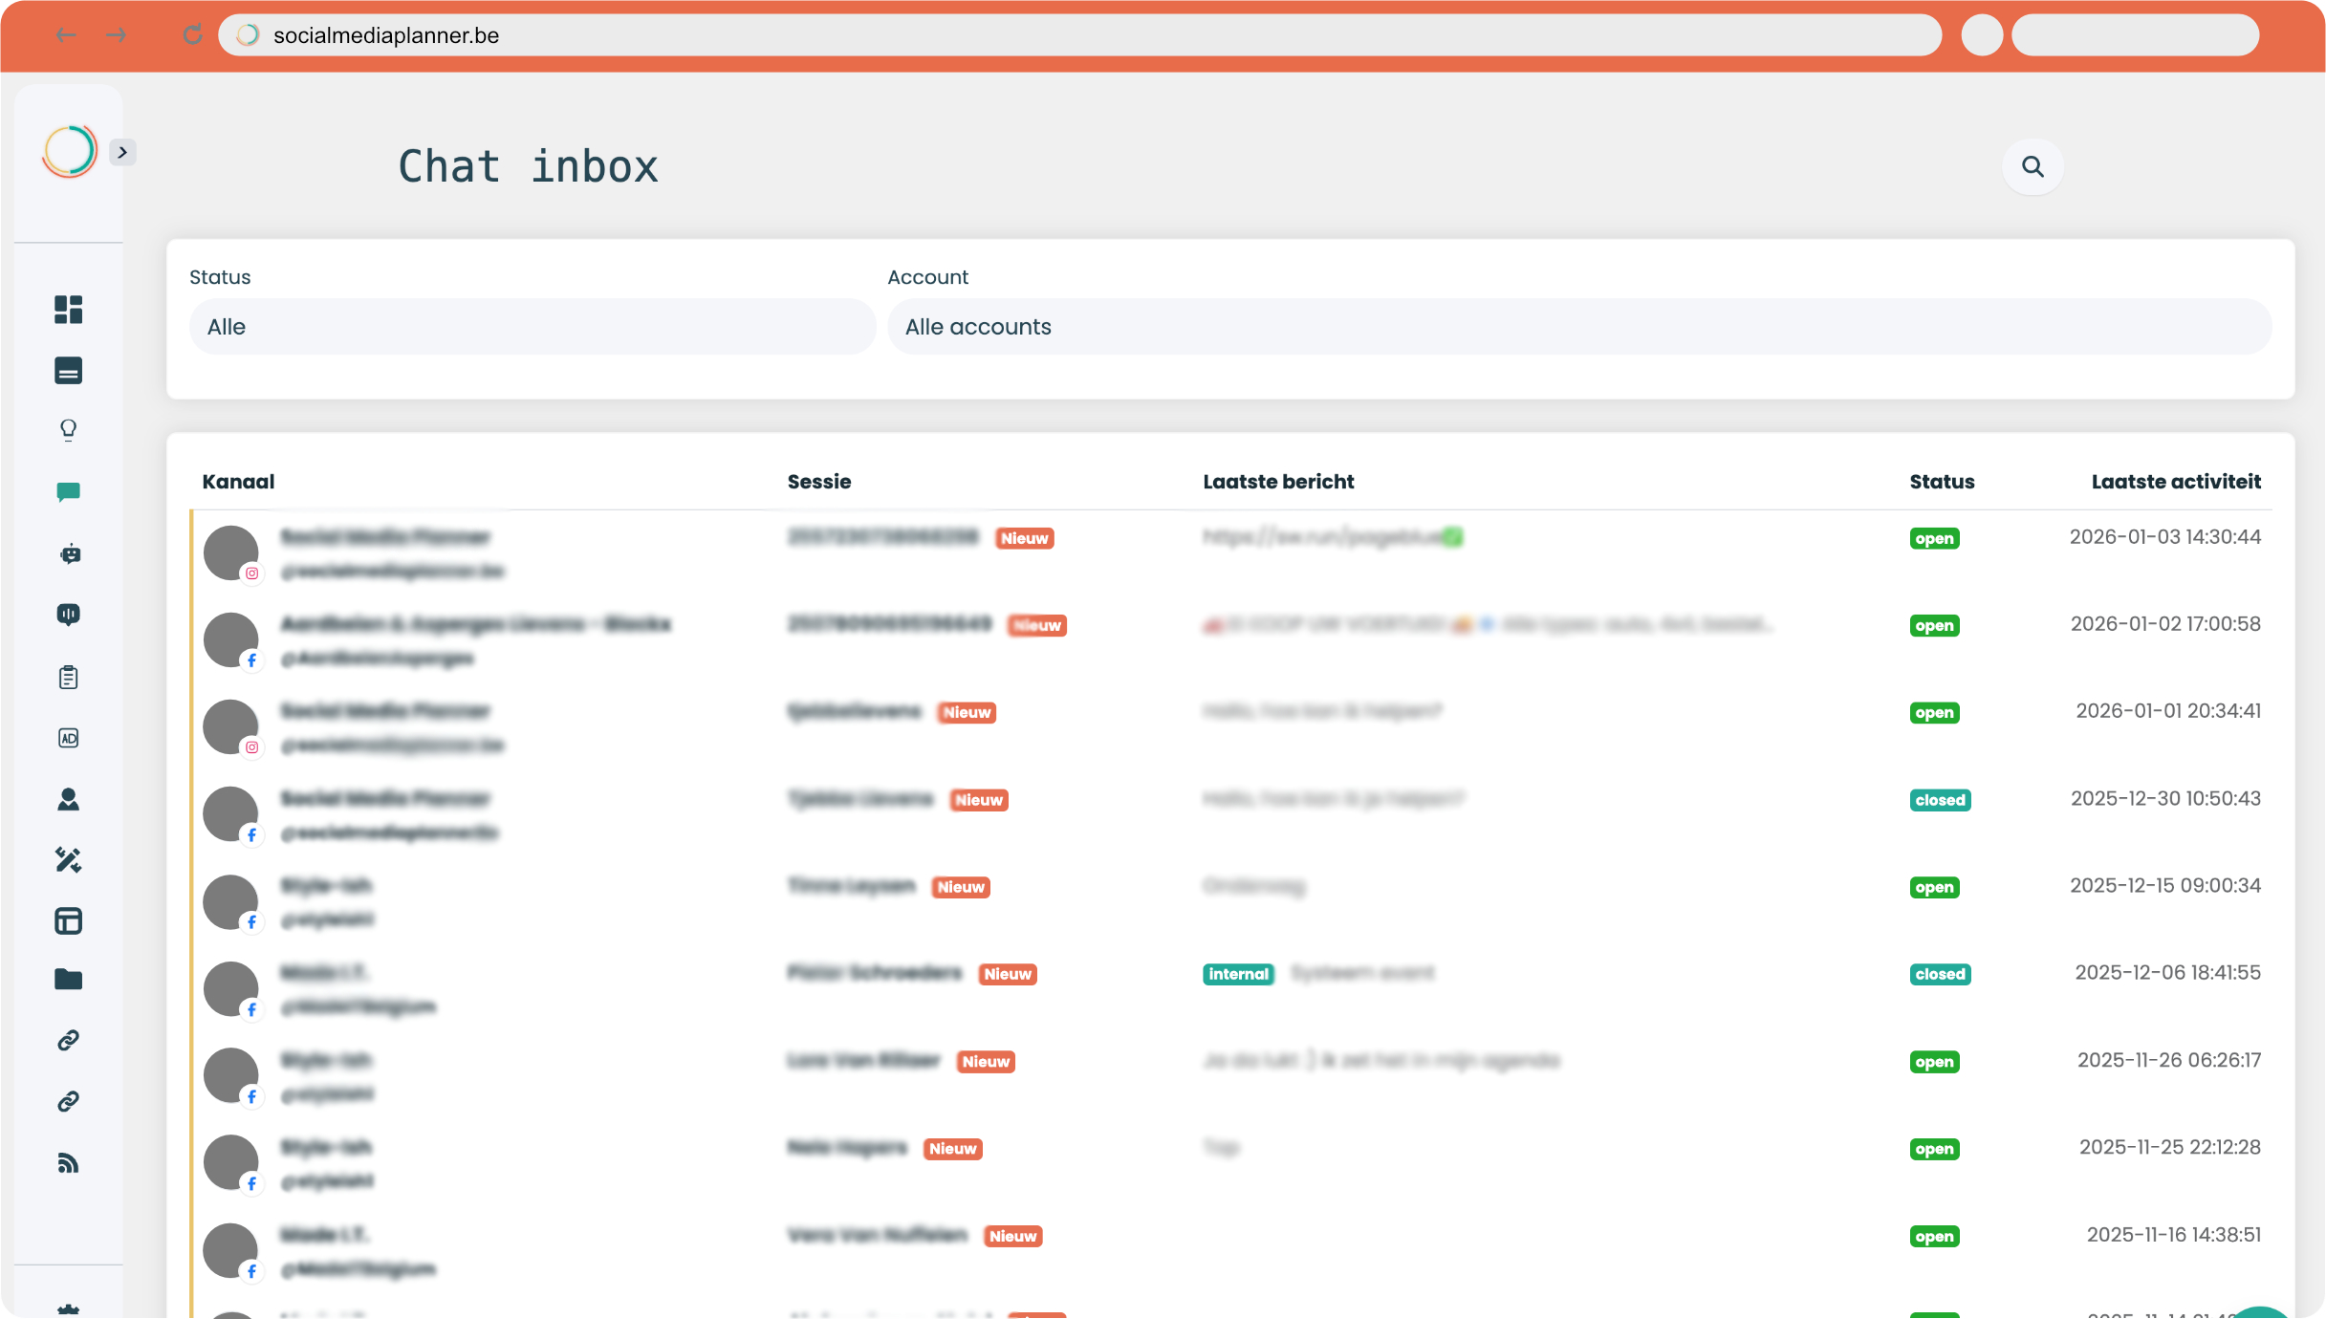
Task: Open the RSS feed icon in sidebar
Action: pyautogui.click(x=68, y=1163)
